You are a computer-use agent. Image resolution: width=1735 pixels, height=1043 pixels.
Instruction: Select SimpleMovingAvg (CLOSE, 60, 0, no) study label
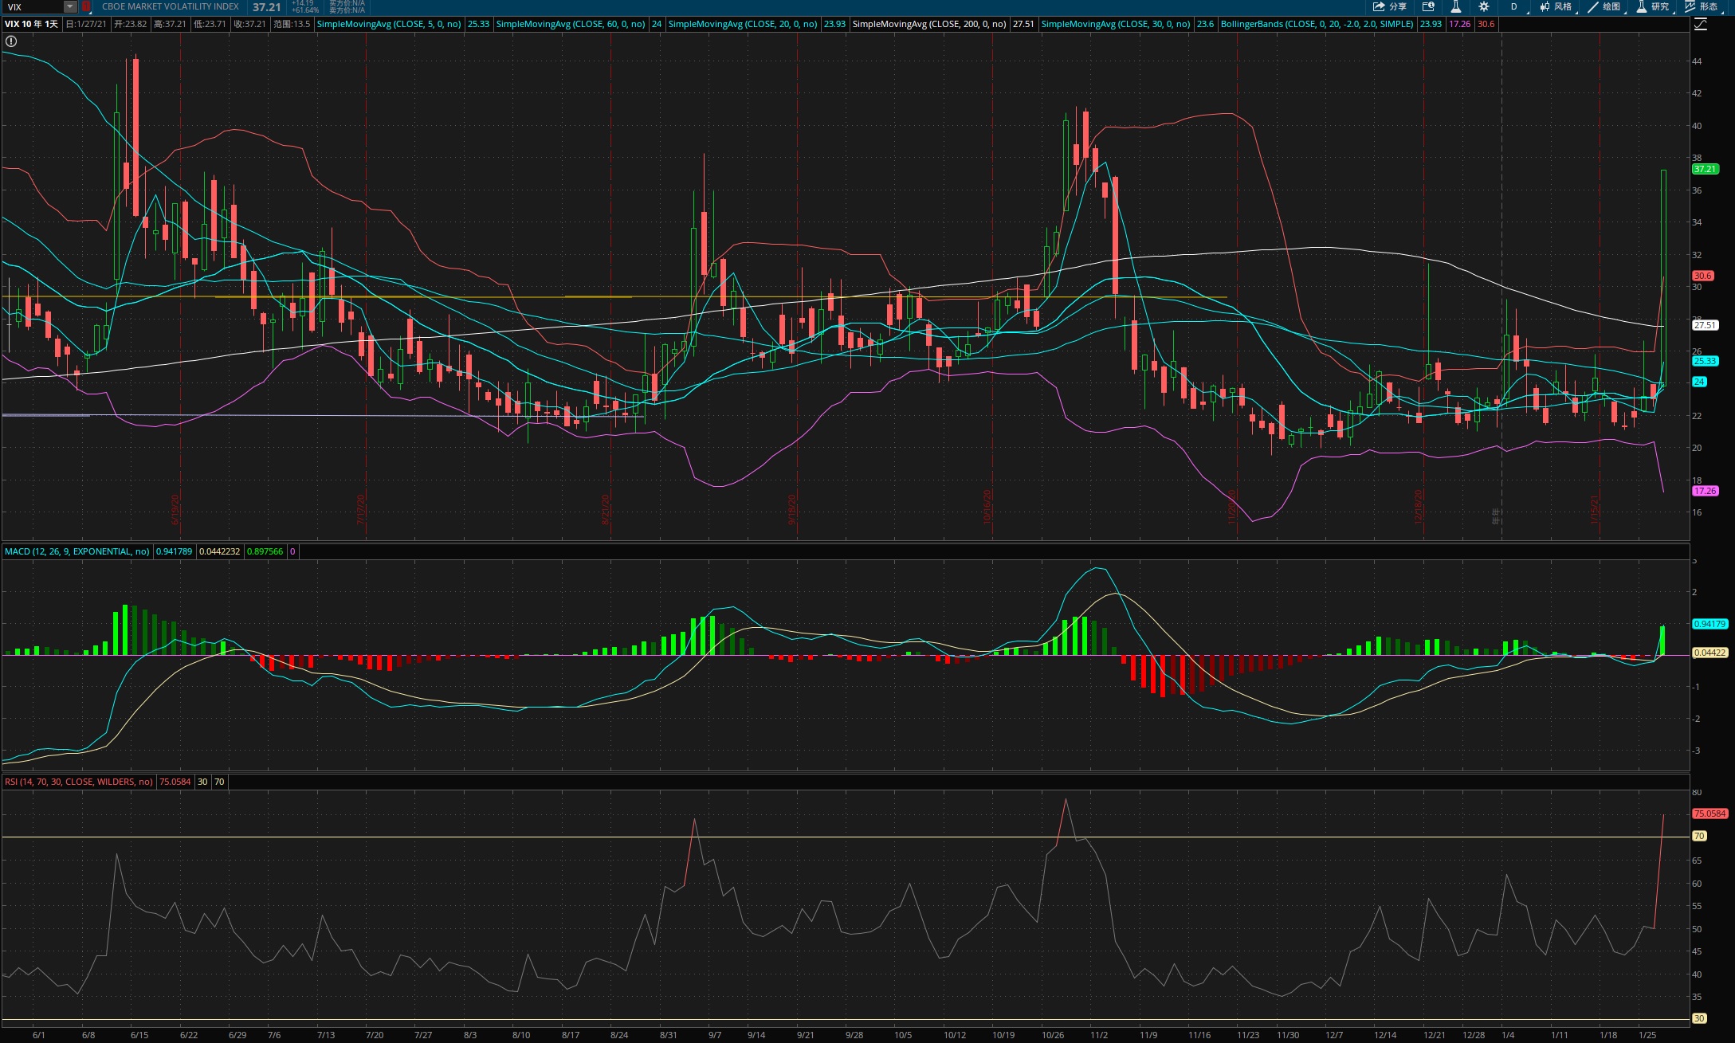tap(571, 24)
